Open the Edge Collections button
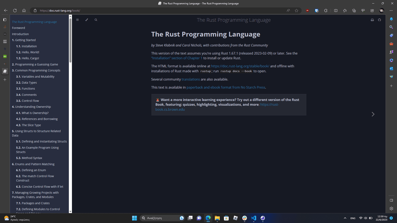Image resolution: width=397 pixels, height=223 pixels. (x=354, y=11)
